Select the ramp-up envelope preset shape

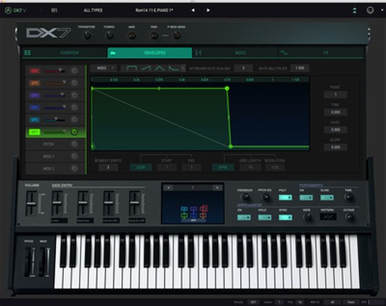coord(146,68)
